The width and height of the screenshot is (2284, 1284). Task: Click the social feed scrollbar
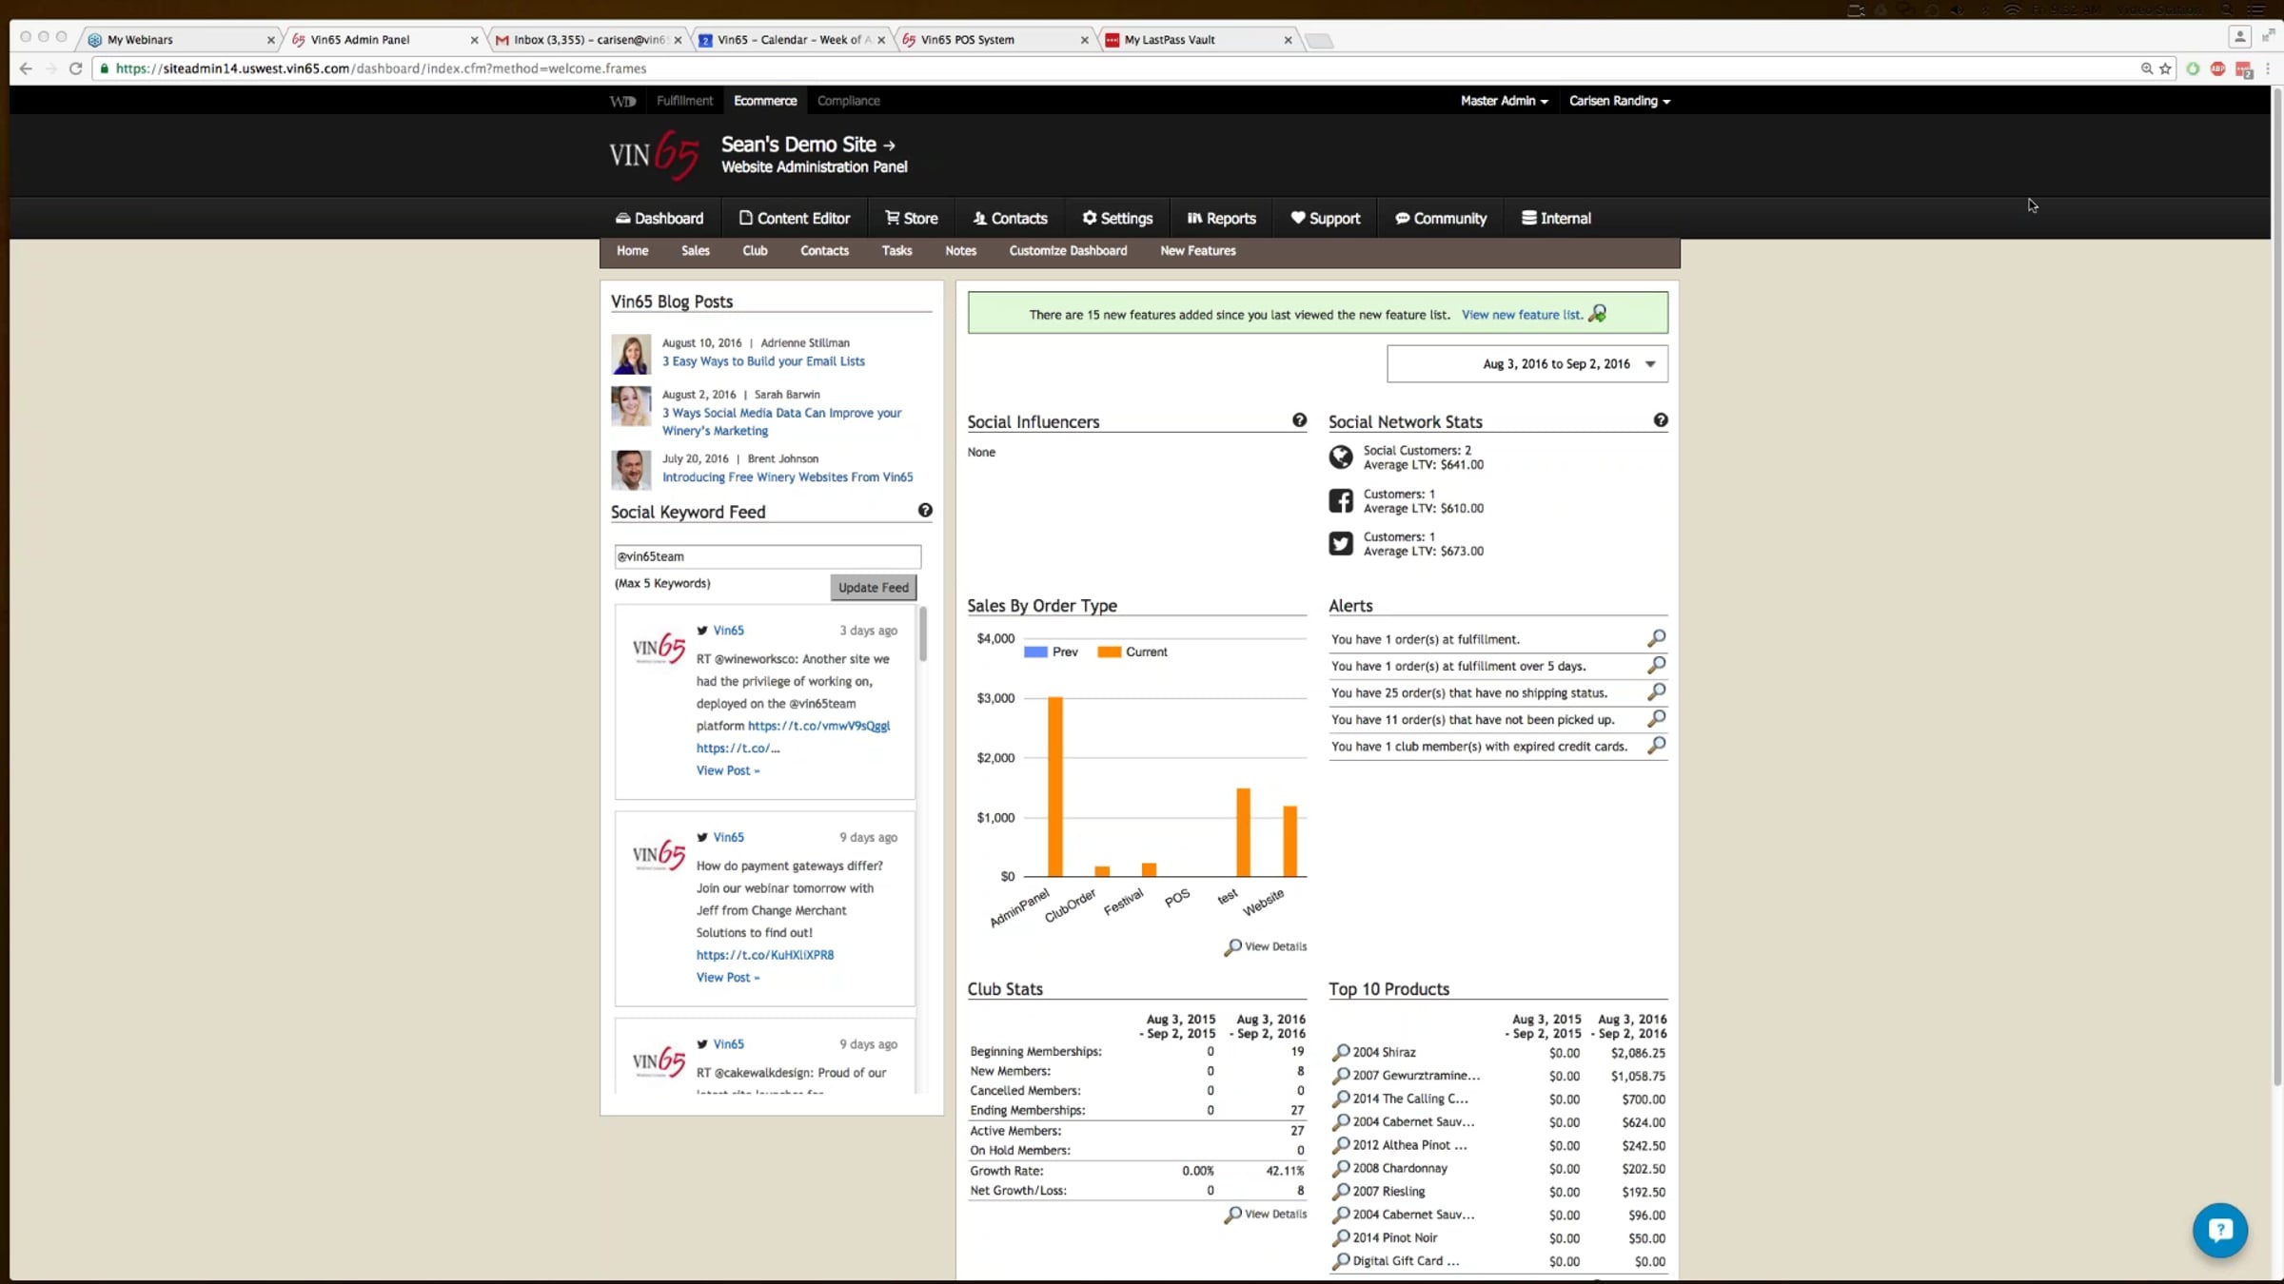(922, 633)
